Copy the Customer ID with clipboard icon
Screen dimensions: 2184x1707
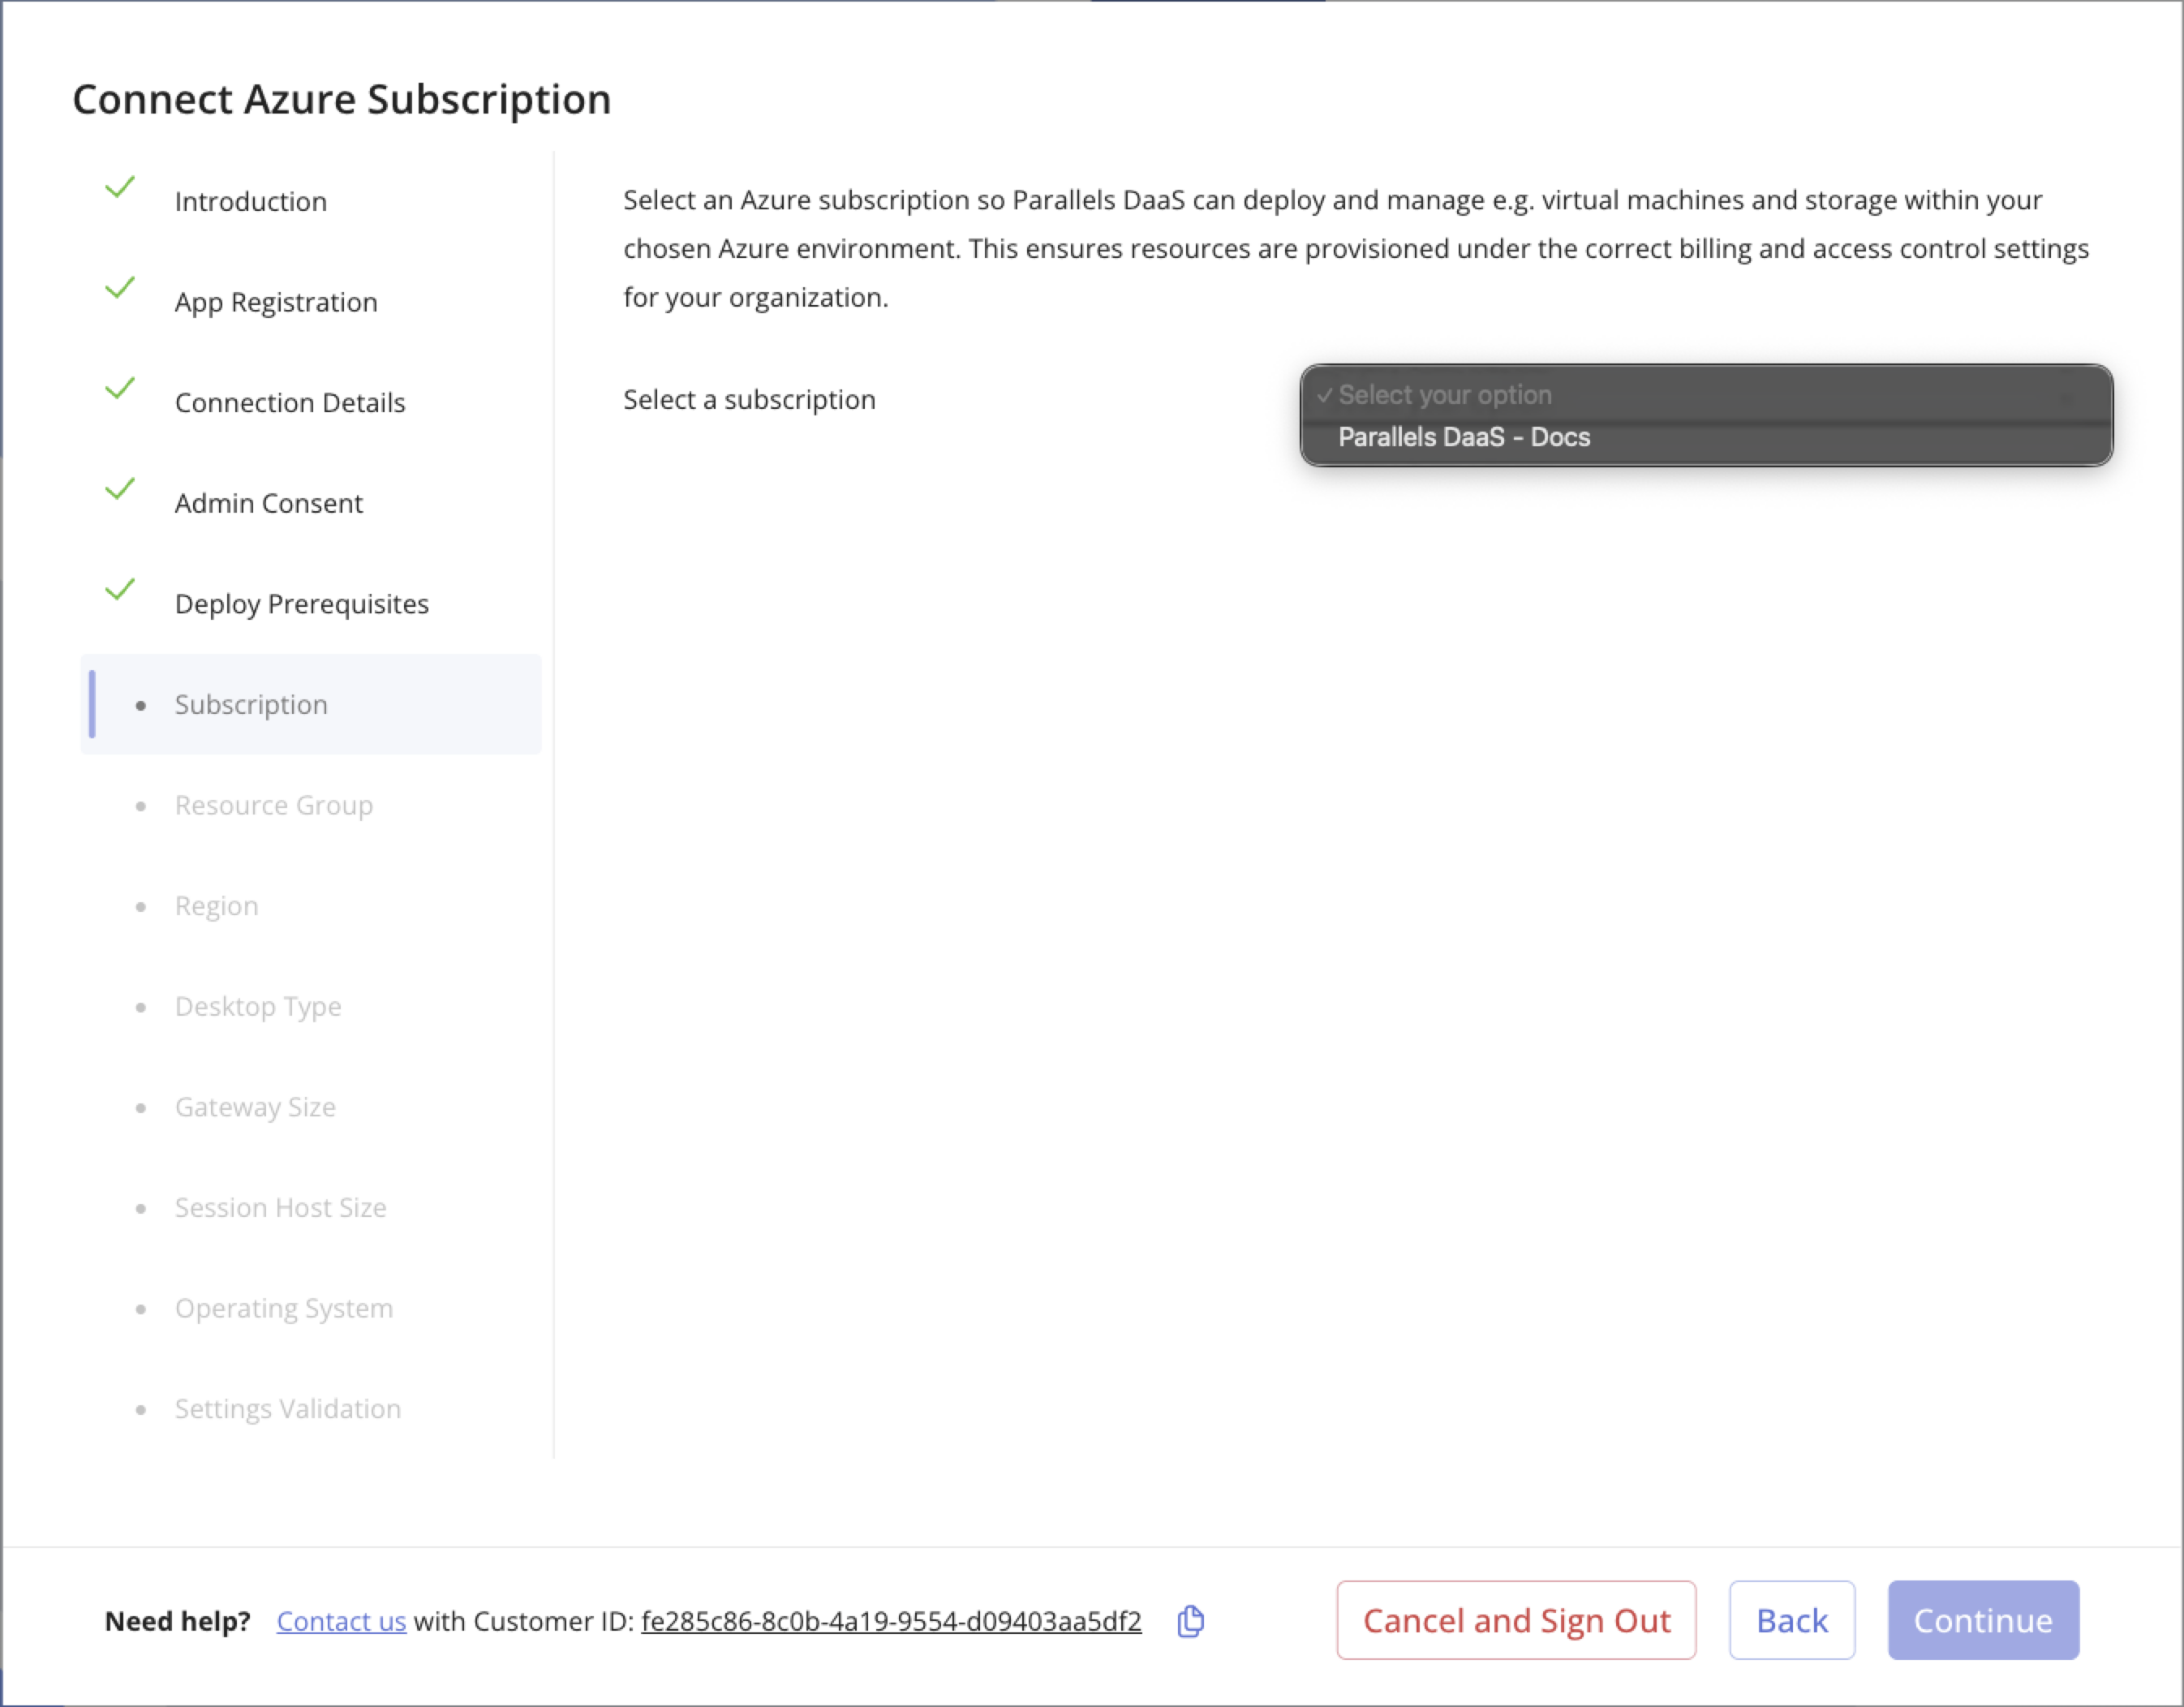pyautogui.click(x=1190, y=1621)
